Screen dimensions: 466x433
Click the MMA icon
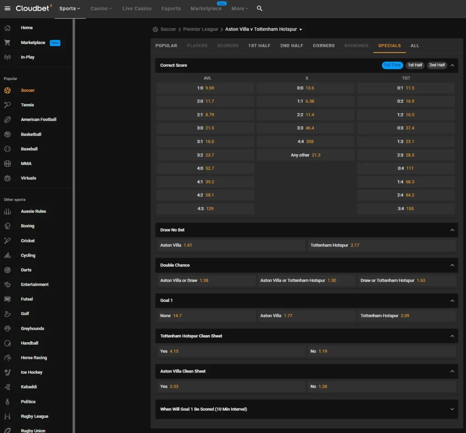pyautogui.click(x=7, y=163)
